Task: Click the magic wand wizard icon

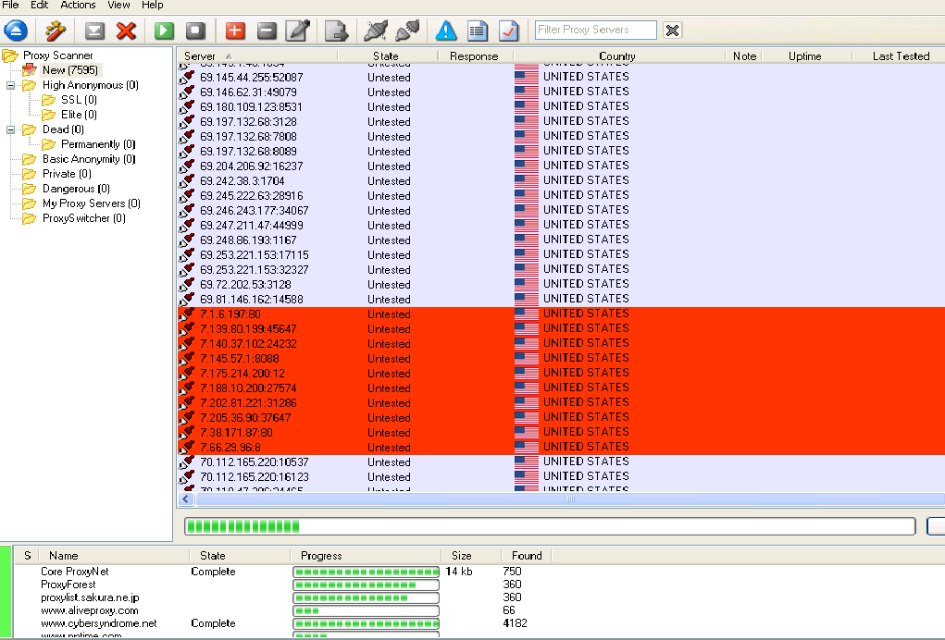Action: tap(55, 31)
